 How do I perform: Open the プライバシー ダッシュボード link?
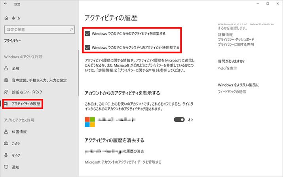tap(236, 39)
